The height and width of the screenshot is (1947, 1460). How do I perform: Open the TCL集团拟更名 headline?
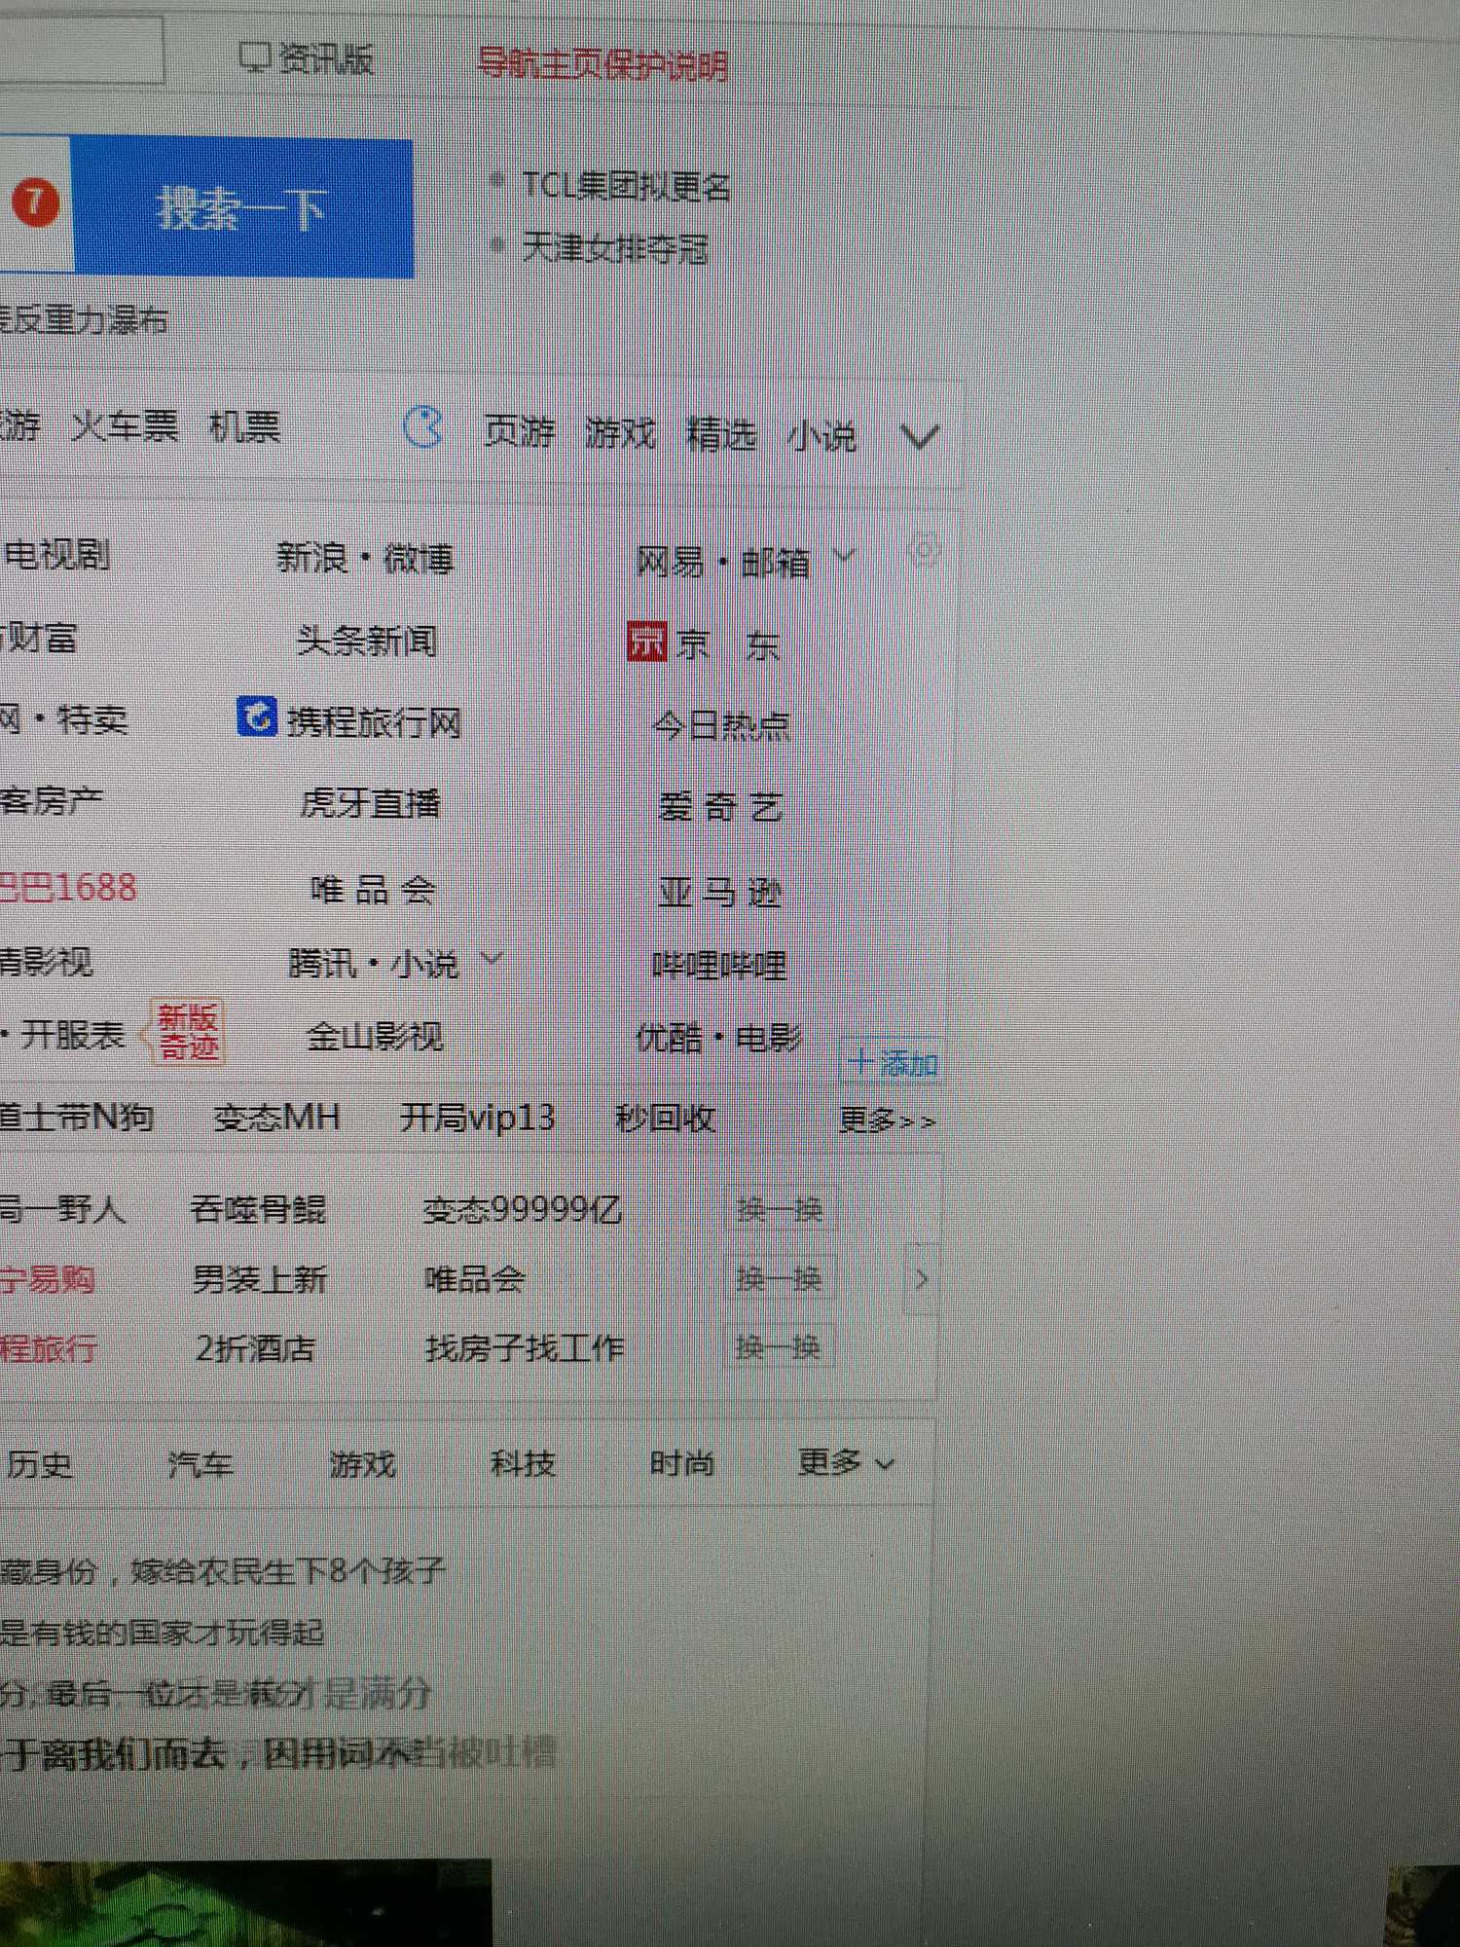tap(626, 185)
